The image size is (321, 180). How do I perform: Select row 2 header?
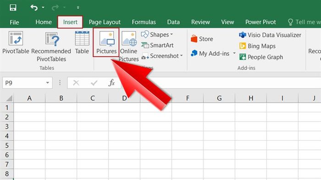(7, 117)
